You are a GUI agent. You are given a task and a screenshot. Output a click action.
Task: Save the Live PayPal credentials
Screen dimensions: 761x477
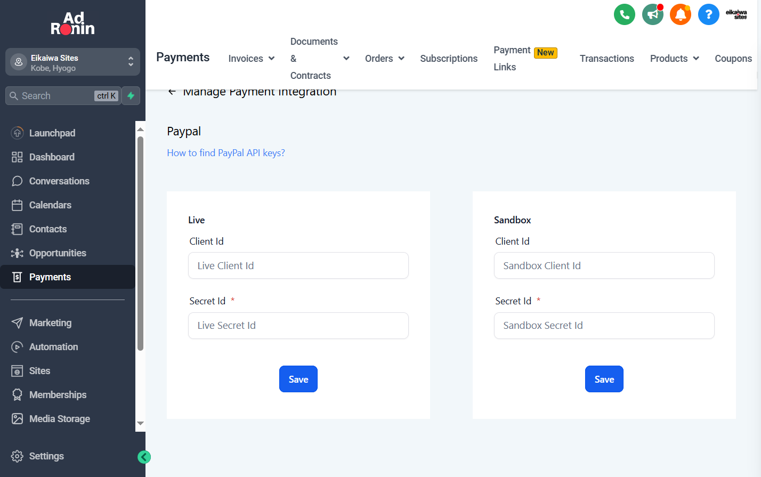click(x=298, y=379)
